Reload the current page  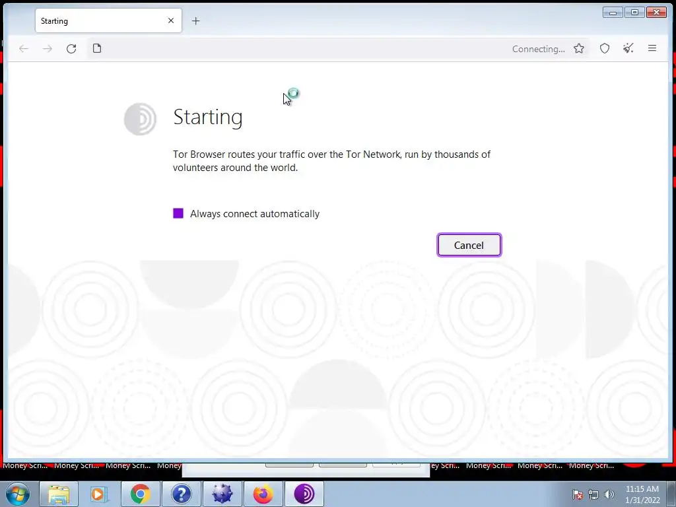pos(71,48)
